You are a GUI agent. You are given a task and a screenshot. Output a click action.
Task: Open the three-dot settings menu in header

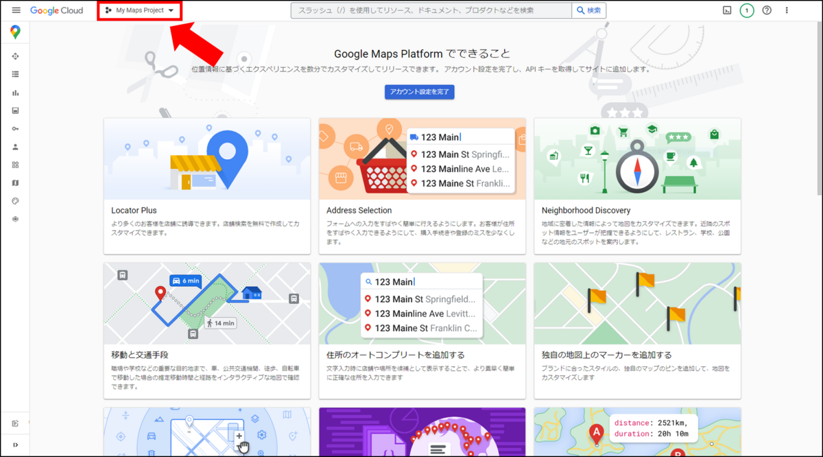point(787,10)
